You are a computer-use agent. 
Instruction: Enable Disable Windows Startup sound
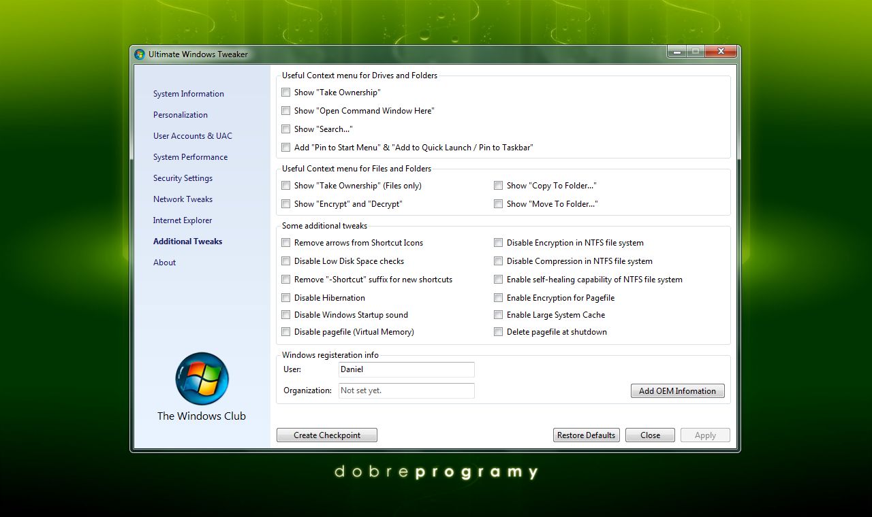coord(286,315)
